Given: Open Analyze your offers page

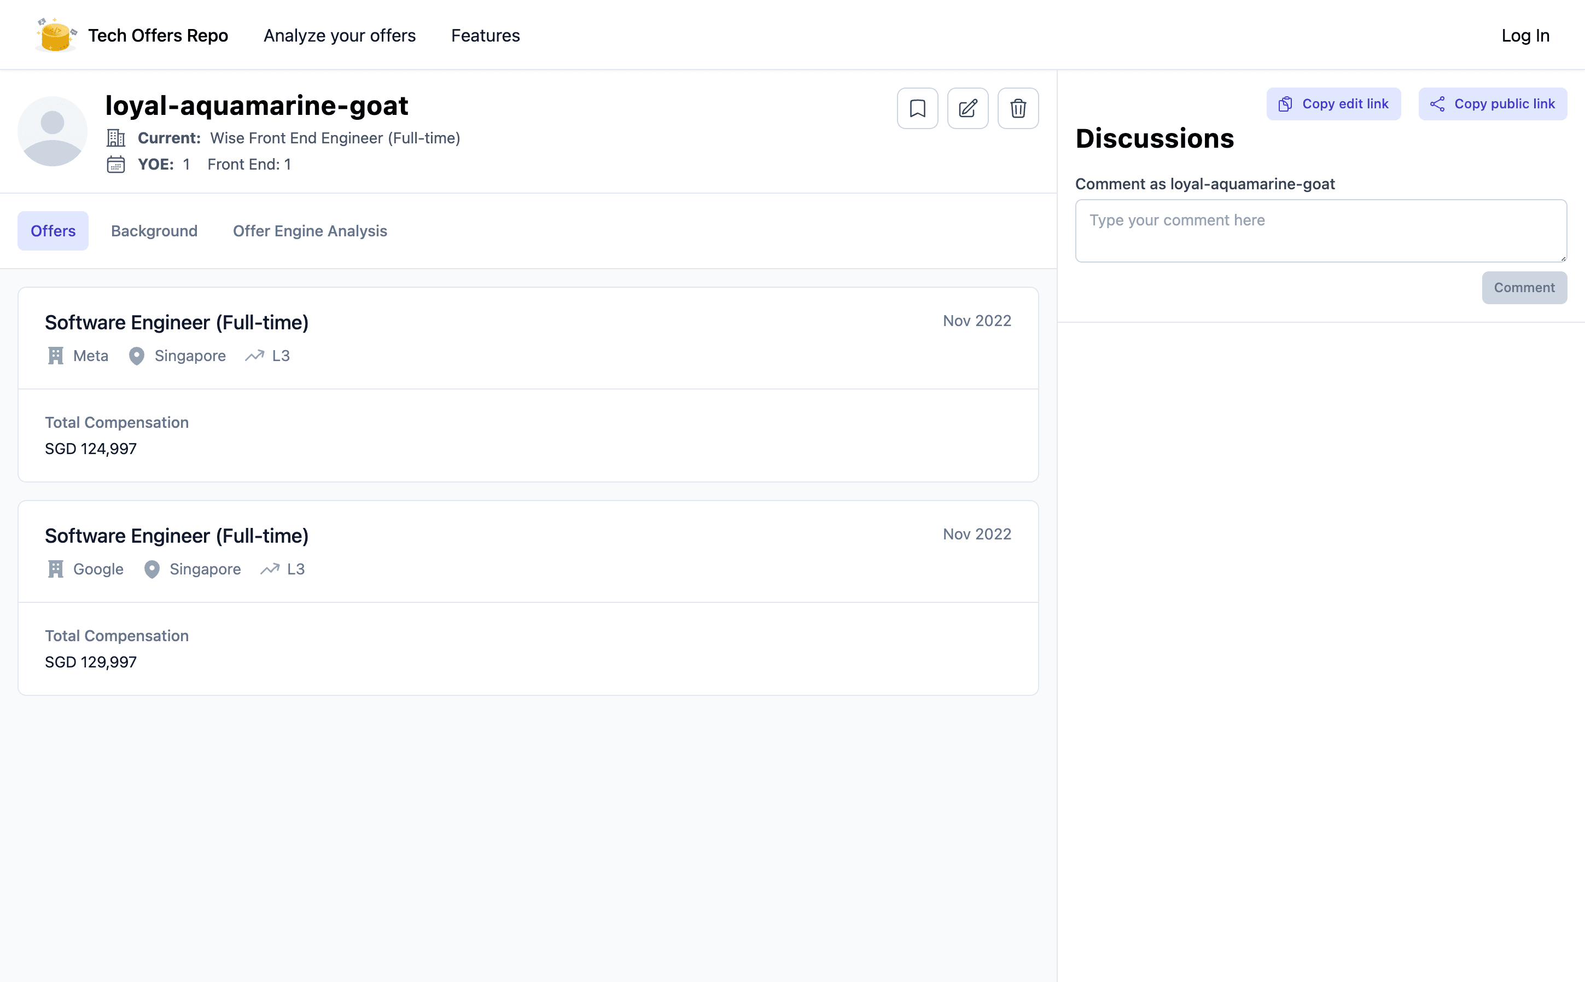Looking at the screenshot, I should point(340,36).
